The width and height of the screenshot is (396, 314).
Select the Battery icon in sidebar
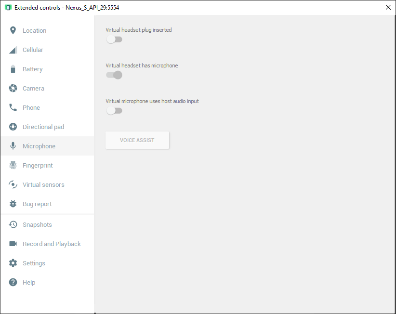click(13, 69)
